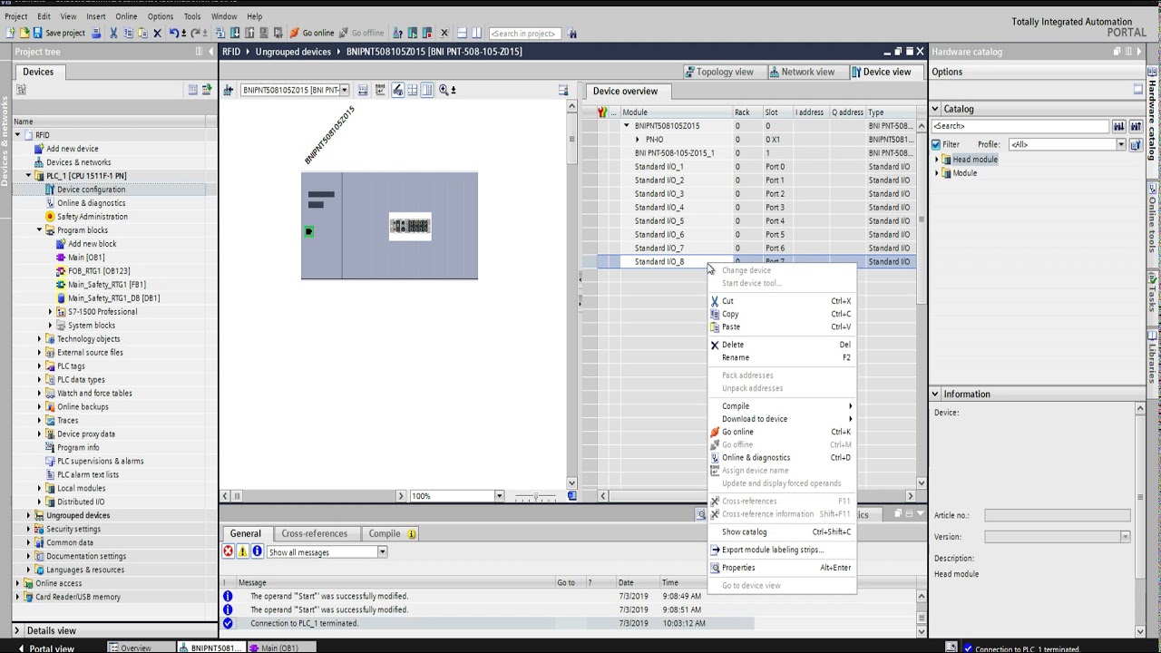
Task: Open the Main [OB1] block in project tree
Action: pos(86,258)
